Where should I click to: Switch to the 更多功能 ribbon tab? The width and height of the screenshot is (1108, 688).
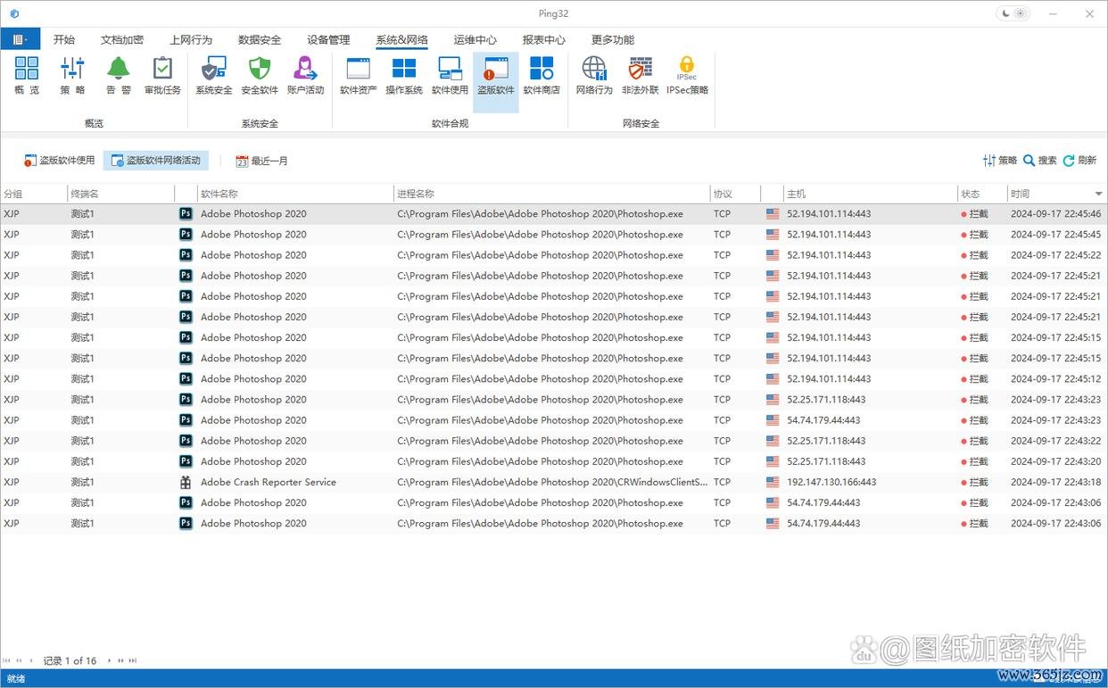612,39
